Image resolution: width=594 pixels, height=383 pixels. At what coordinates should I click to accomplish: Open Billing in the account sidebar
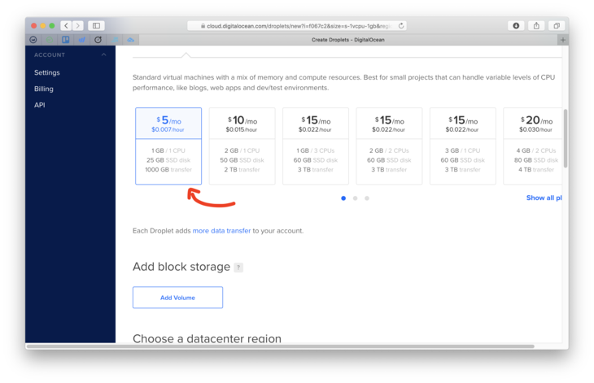(x=44, y=89)
